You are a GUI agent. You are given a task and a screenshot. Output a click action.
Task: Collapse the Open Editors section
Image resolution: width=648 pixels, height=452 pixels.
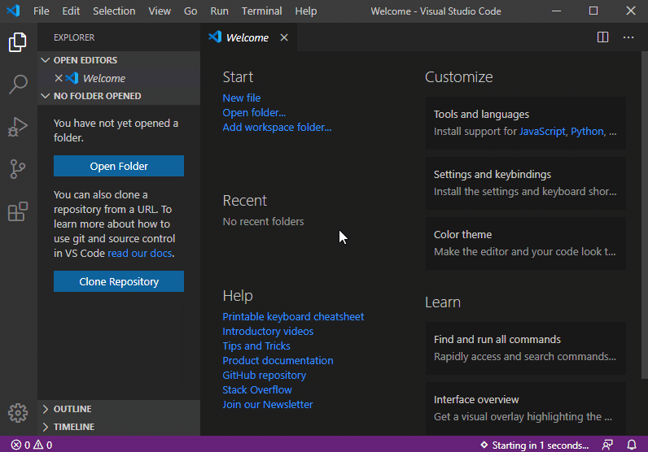[119, 60]
